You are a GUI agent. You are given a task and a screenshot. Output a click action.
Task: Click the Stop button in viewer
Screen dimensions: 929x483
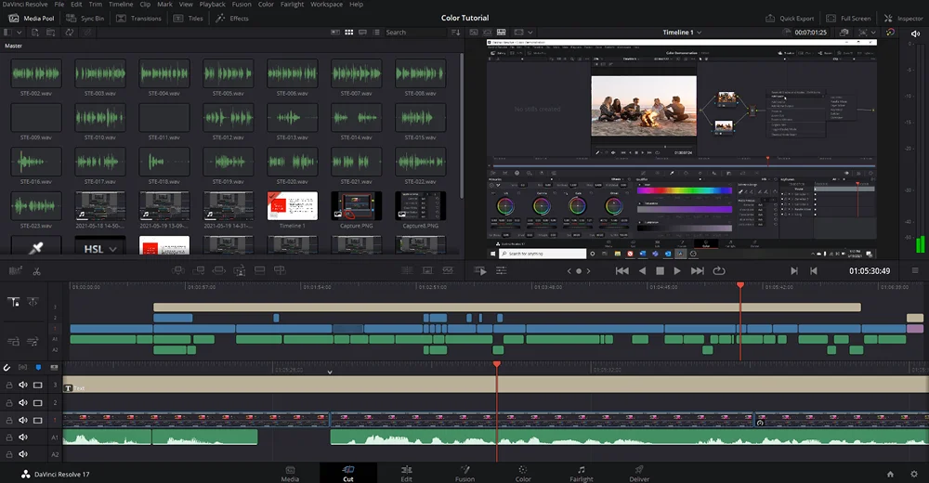[x=660, y=271]
